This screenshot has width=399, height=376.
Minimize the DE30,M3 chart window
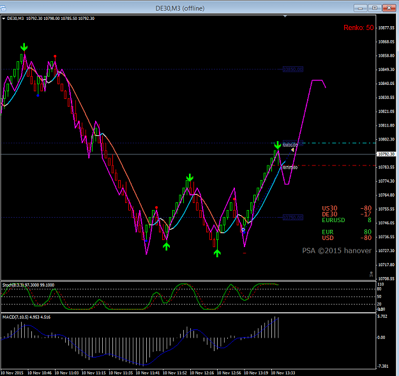pos(360,8)
